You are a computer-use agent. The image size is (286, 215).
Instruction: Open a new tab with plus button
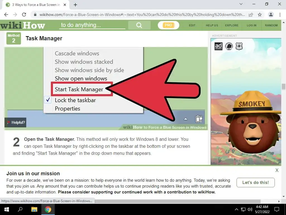point(75,5)
